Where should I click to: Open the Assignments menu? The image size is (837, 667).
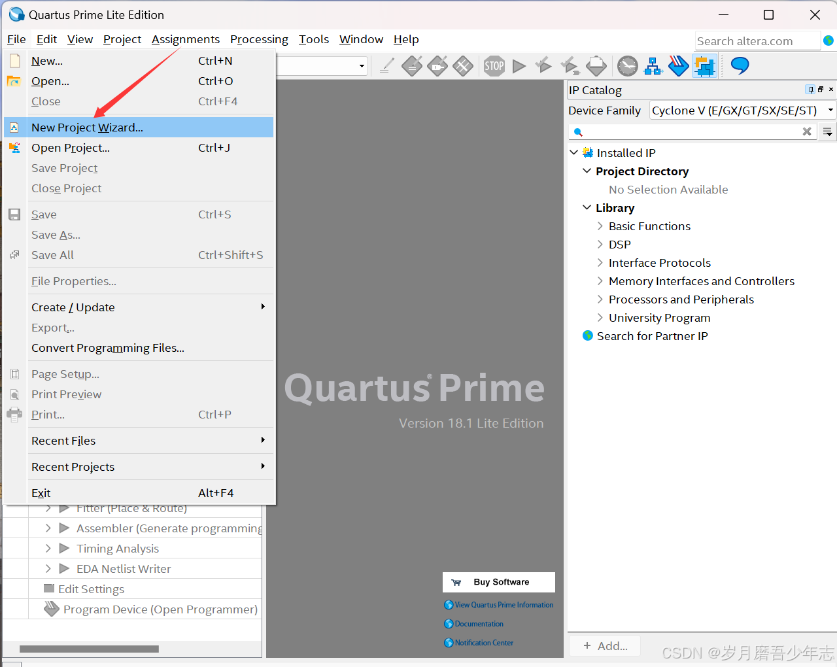point(186,39)
